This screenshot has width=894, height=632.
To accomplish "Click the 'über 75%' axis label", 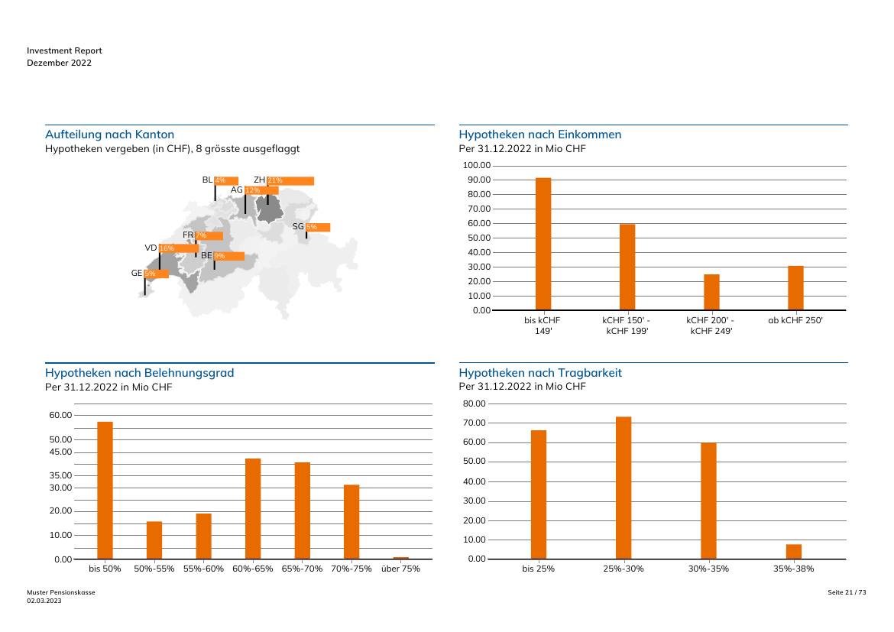I will coord(401,569).
